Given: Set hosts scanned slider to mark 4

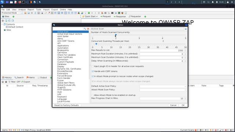Looking at the screenshot, I should click(162, 35).
